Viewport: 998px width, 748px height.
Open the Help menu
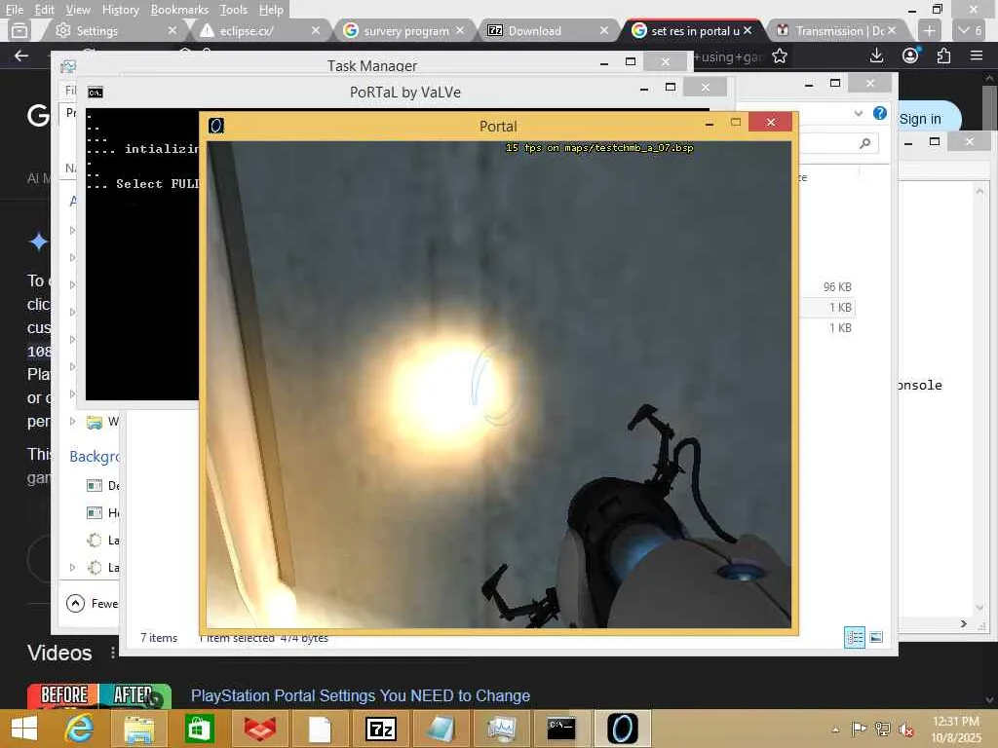click(271, 10)
